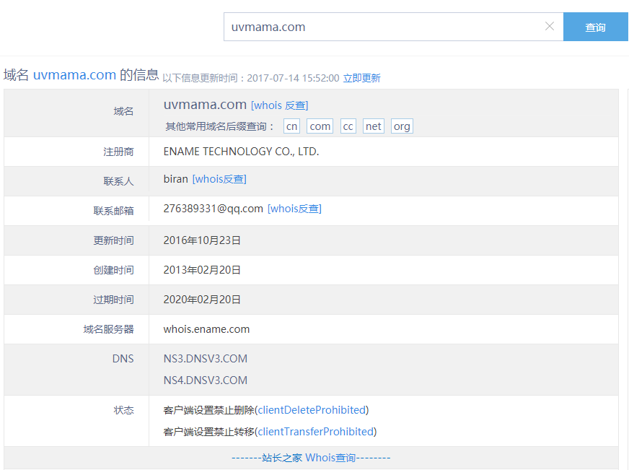This screenshot has height=470, width=629.
Task: Select the com suffix box
Action: pyautogui.click(x=320, y=126)
